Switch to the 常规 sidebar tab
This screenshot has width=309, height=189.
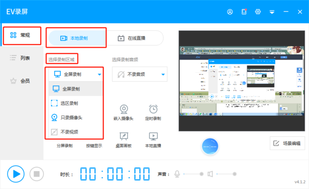tap(22, 35)
